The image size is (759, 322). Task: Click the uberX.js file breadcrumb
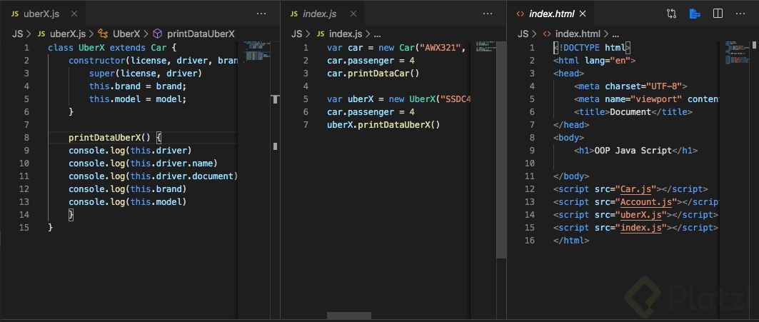pos(66,34)
